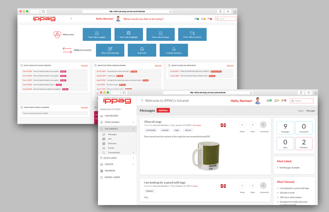
Task: Select Events in sidebar submenu
Action: pyautogui.click(x=111, y=148)
